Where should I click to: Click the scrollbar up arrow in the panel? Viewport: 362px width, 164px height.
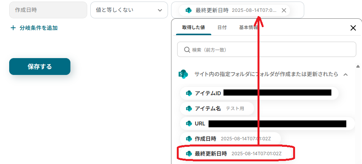tap(358, 67)
